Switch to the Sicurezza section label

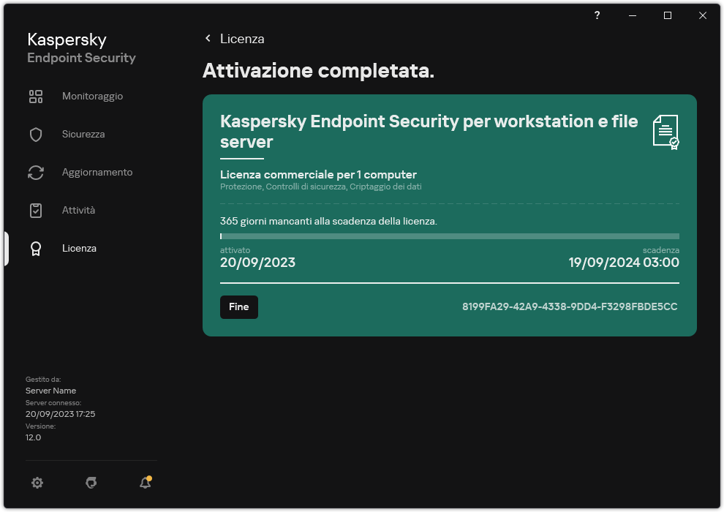[x=83, y=135]
